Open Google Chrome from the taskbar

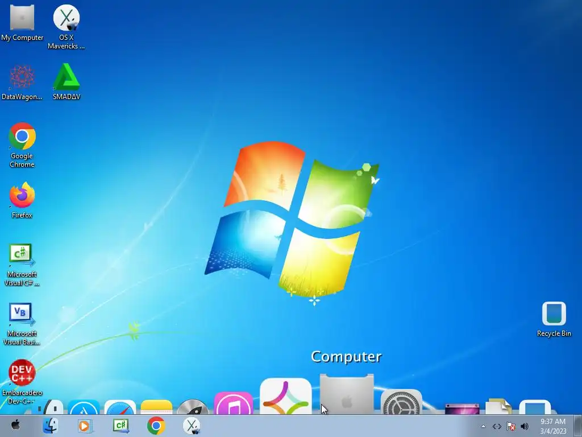click(x=156, y=426)
